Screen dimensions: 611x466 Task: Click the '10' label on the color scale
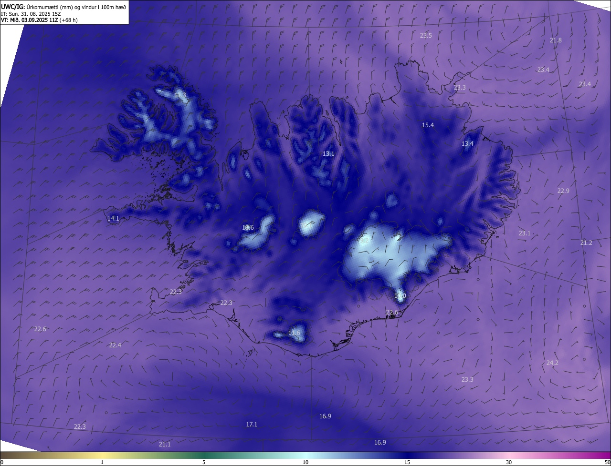[x=305, y=462]
